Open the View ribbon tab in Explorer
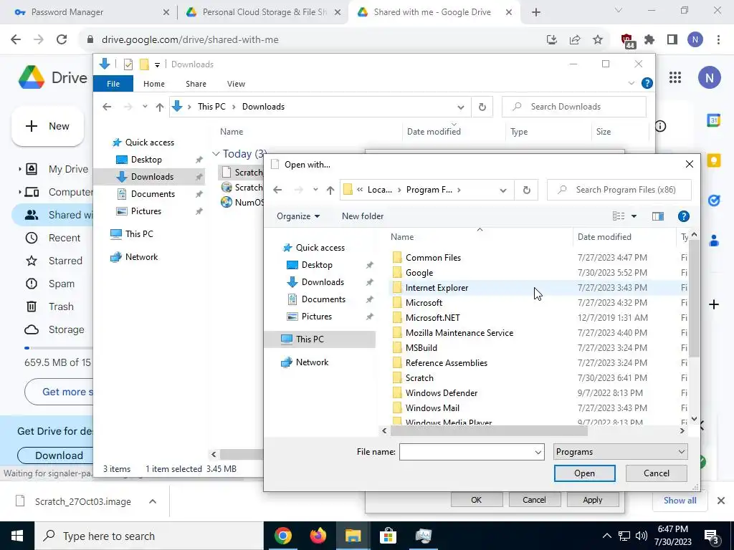 [x=236, y=84]
